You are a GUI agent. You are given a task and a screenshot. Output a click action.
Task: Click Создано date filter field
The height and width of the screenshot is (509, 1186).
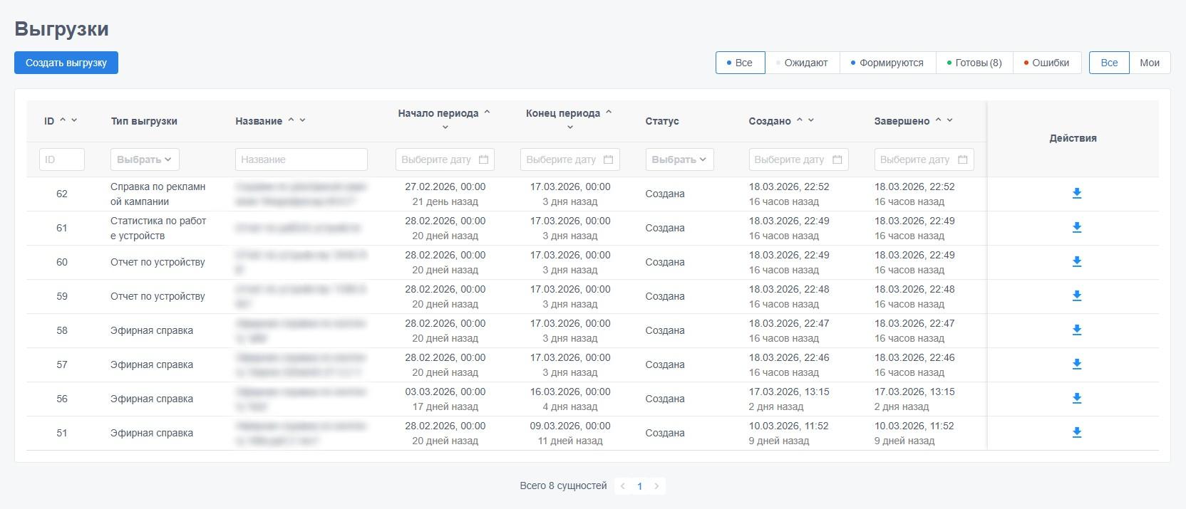coord(798,159)
